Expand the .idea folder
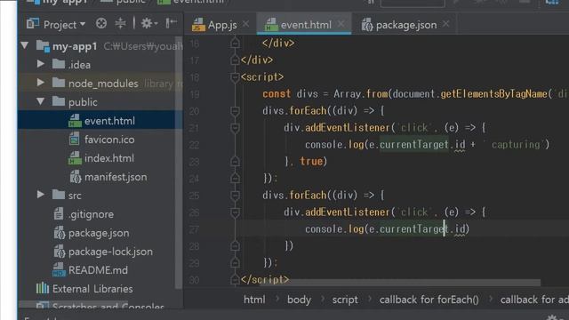Screen dimensions: 569x320 [x=41, y=64]
